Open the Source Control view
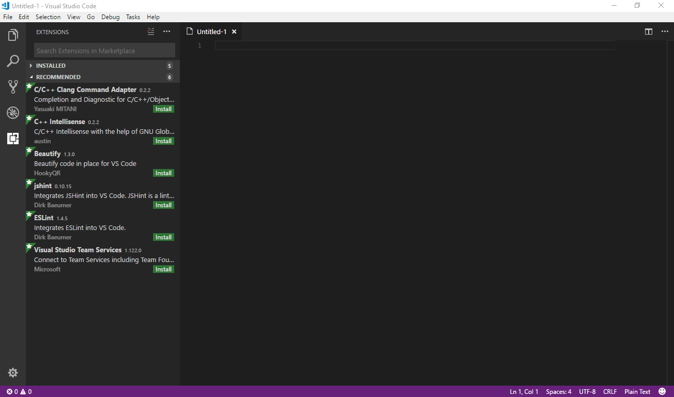 (13, 87)
